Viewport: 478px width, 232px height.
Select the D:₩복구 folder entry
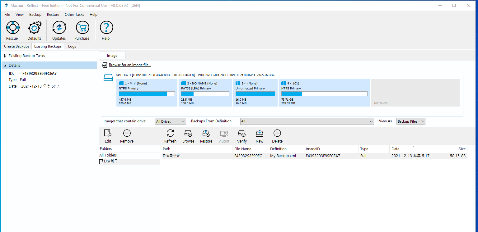129,161
